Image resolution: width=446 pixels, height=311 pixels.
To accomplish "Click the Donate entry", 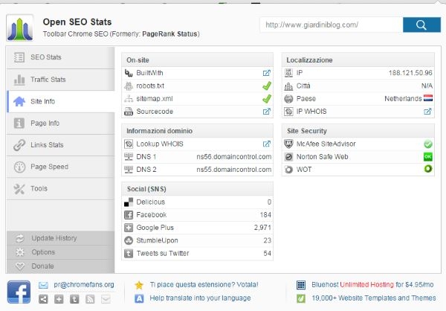I will tap(61, 266).
